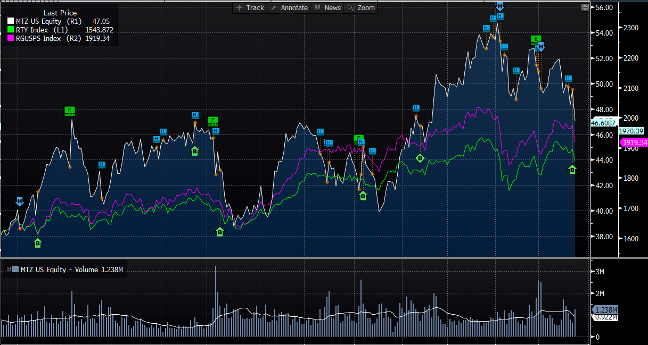Viewport: 648px width, 345px height.
Task: Open the green E marker beside 2300
Action: [x=536, y=39]
